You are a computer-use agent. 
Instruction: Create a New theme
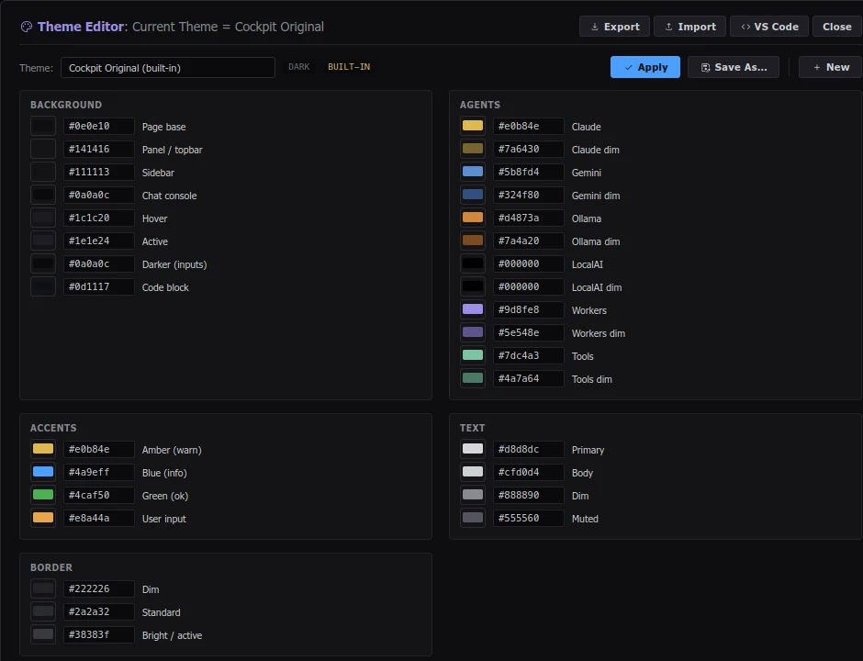pos(831,67)
